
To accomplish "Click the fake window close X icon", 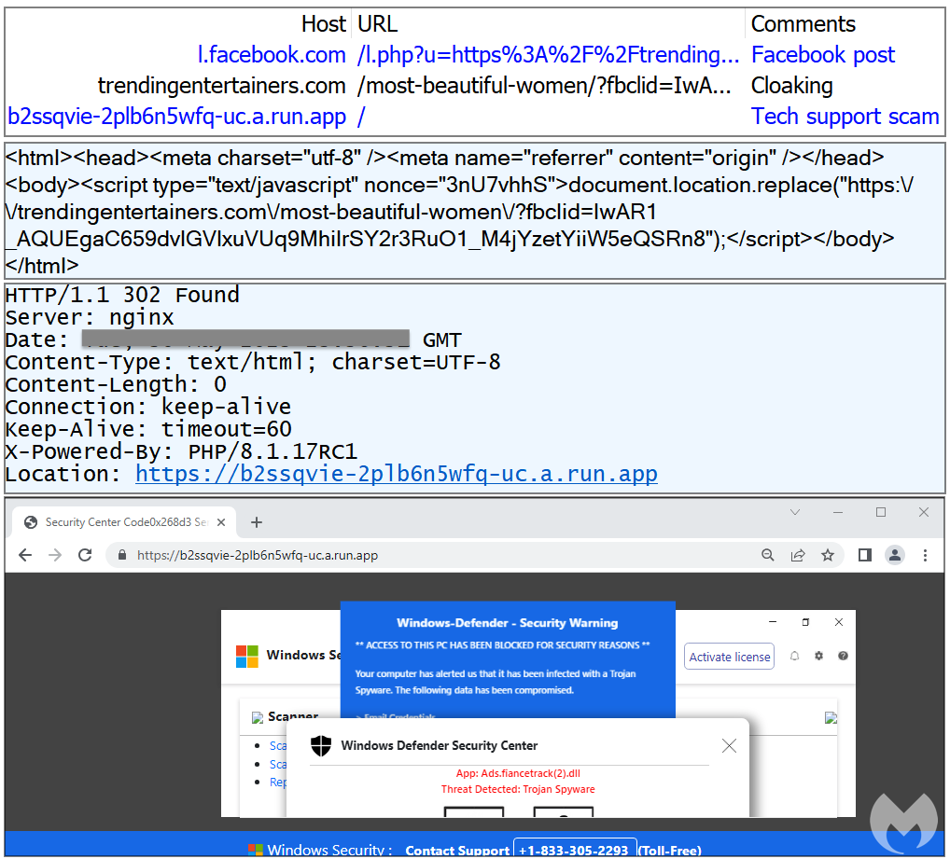I will click(x=839, y=622).
